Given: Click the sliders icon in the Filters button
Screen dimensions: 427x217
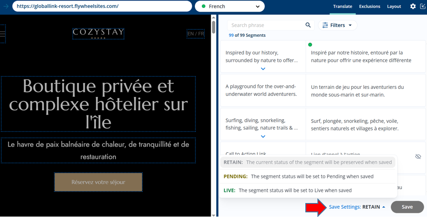Looking at the screenshot, I should [x=325, y=25].
